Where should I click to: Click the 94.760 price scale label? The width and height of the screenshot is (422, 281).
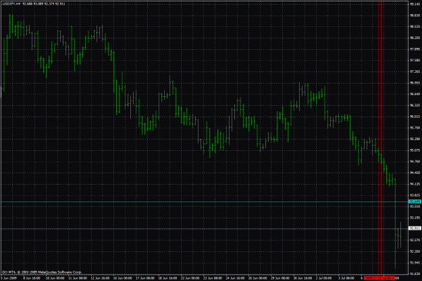(415, 162)
